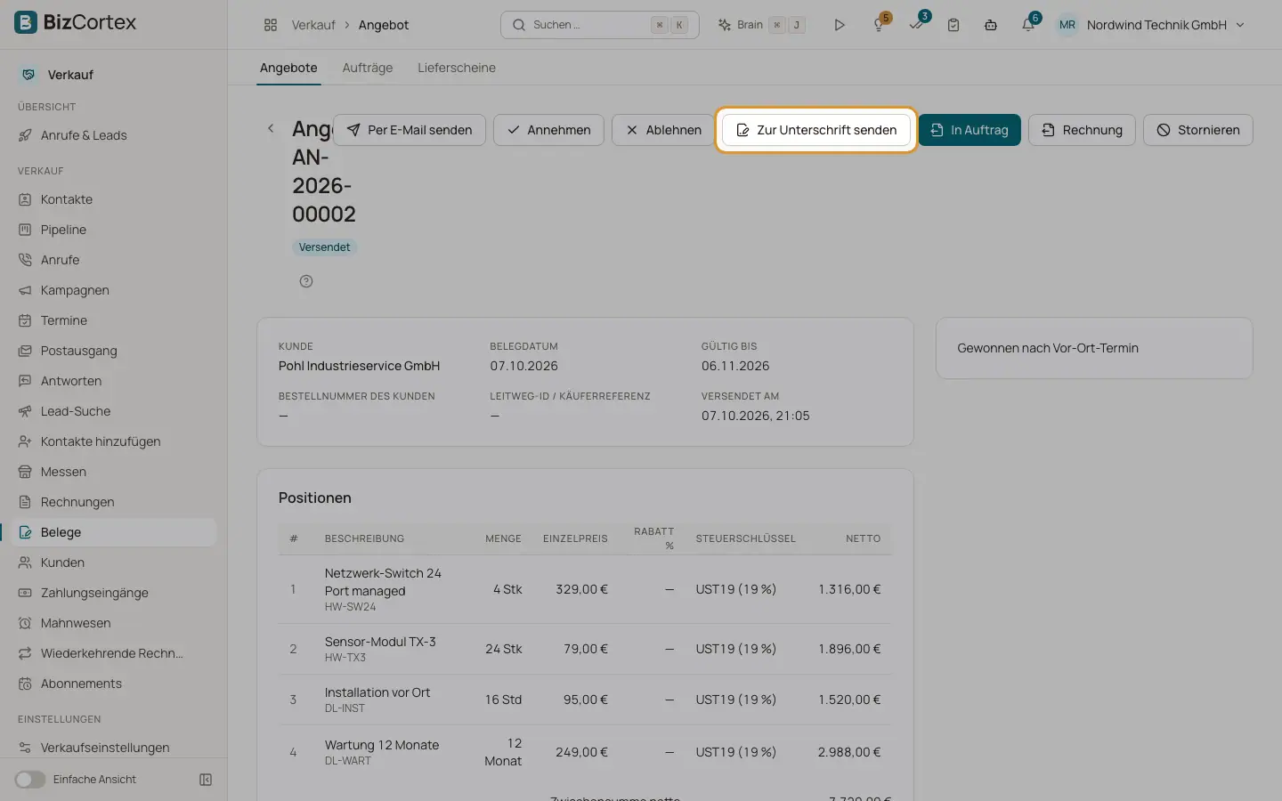The height and width of the screenshot is (801, 1282).
Task: Click the clipboard icon in top bar
Action: pyautogui.click(x=953, y=25)
